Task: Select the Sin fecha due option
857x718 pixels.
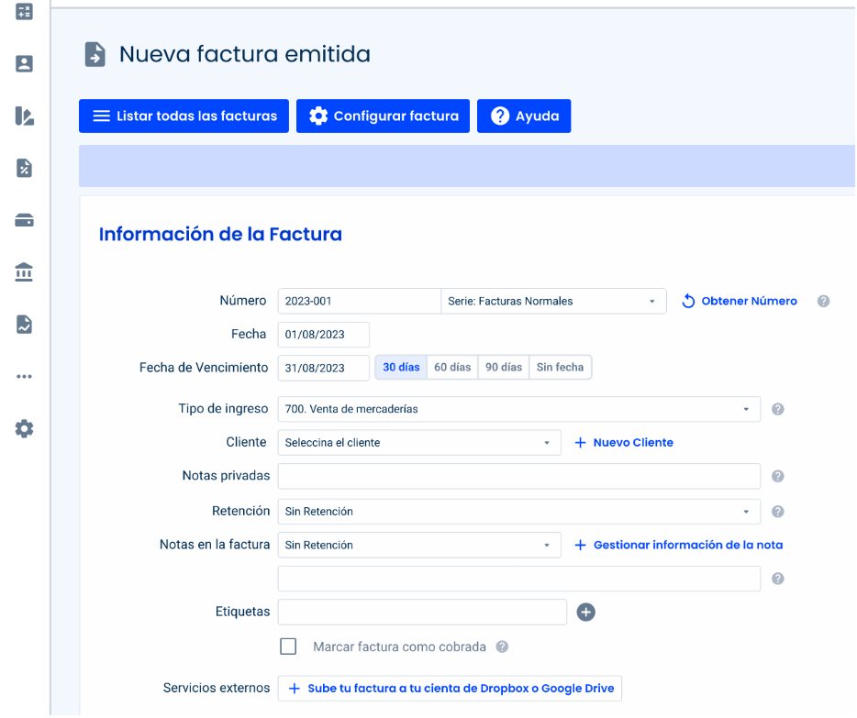Action: coord(560,368)
